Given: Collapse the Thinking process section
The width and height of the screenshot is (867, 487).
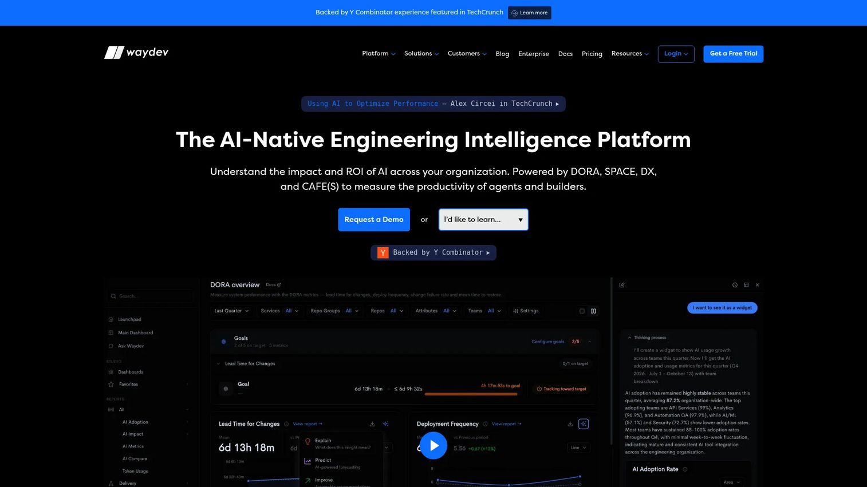Looking at the screenshot, I should point(647,338).
